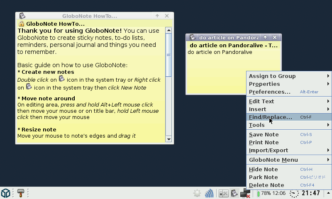Click the scroll-up arrow in HowTo note

[x=168, y=30]
